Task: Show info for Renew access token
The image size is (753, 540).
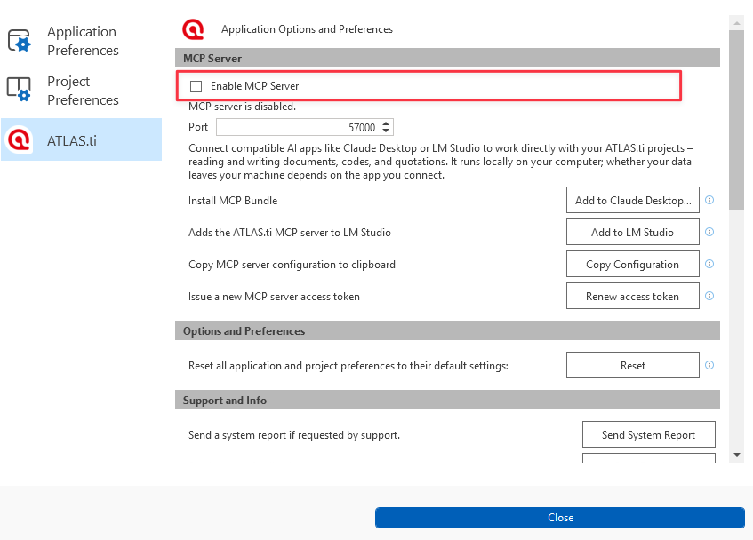Action: coord(709,296)
